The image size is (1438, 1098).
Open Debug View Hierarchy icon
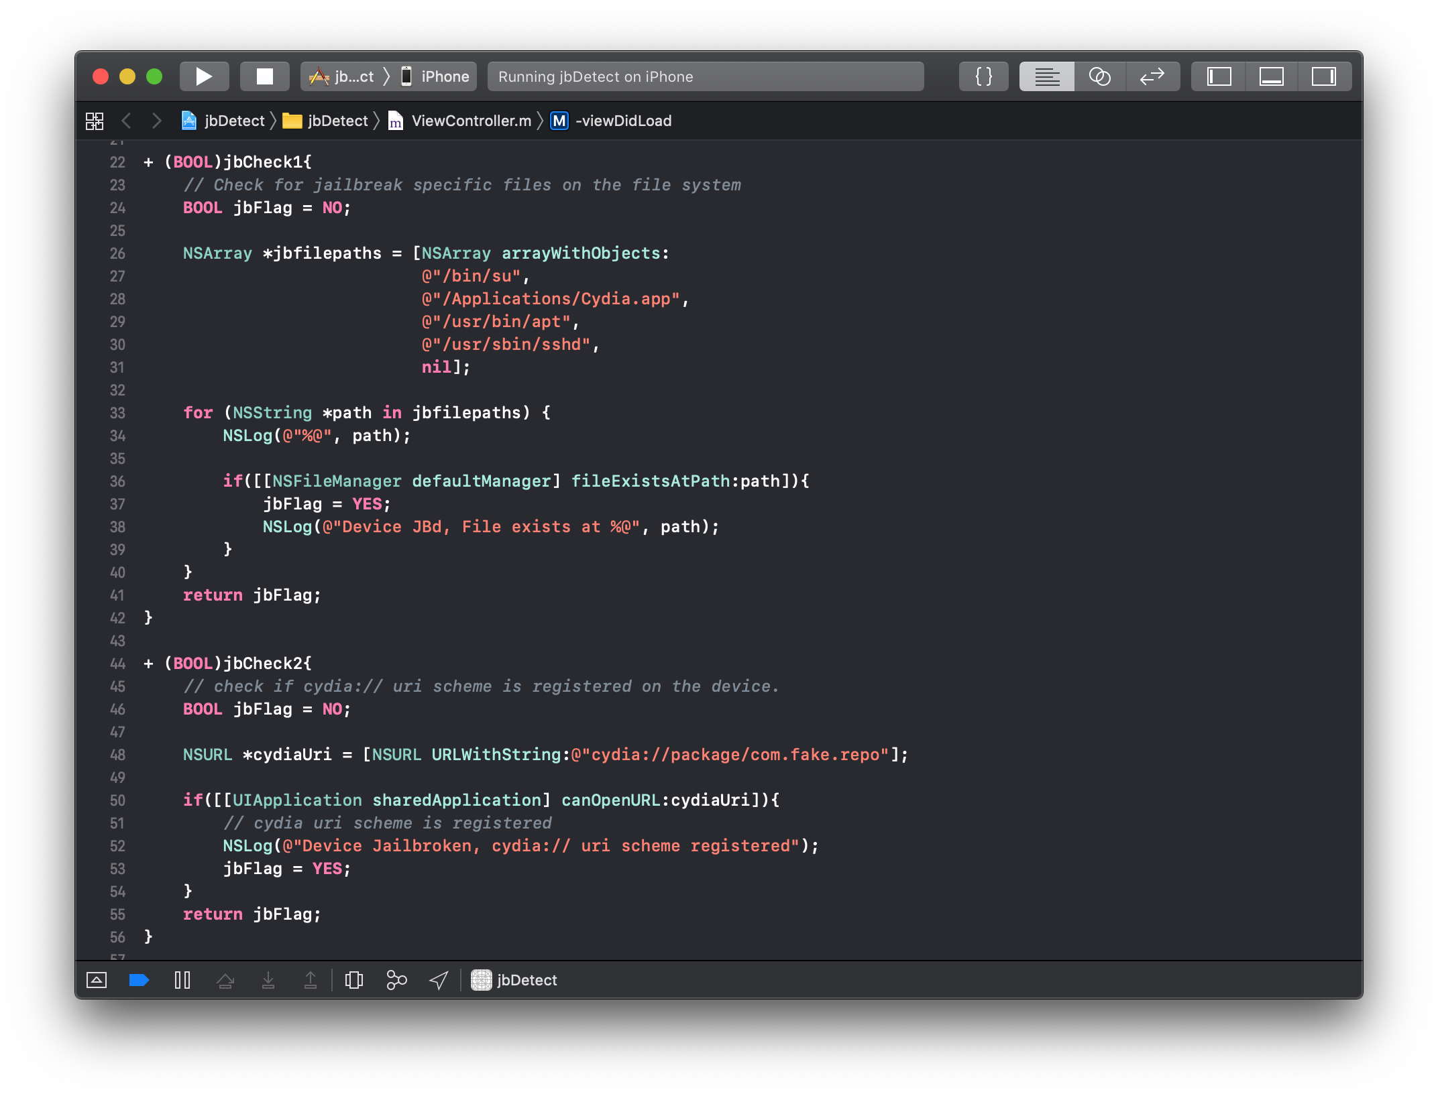(354, 980)
